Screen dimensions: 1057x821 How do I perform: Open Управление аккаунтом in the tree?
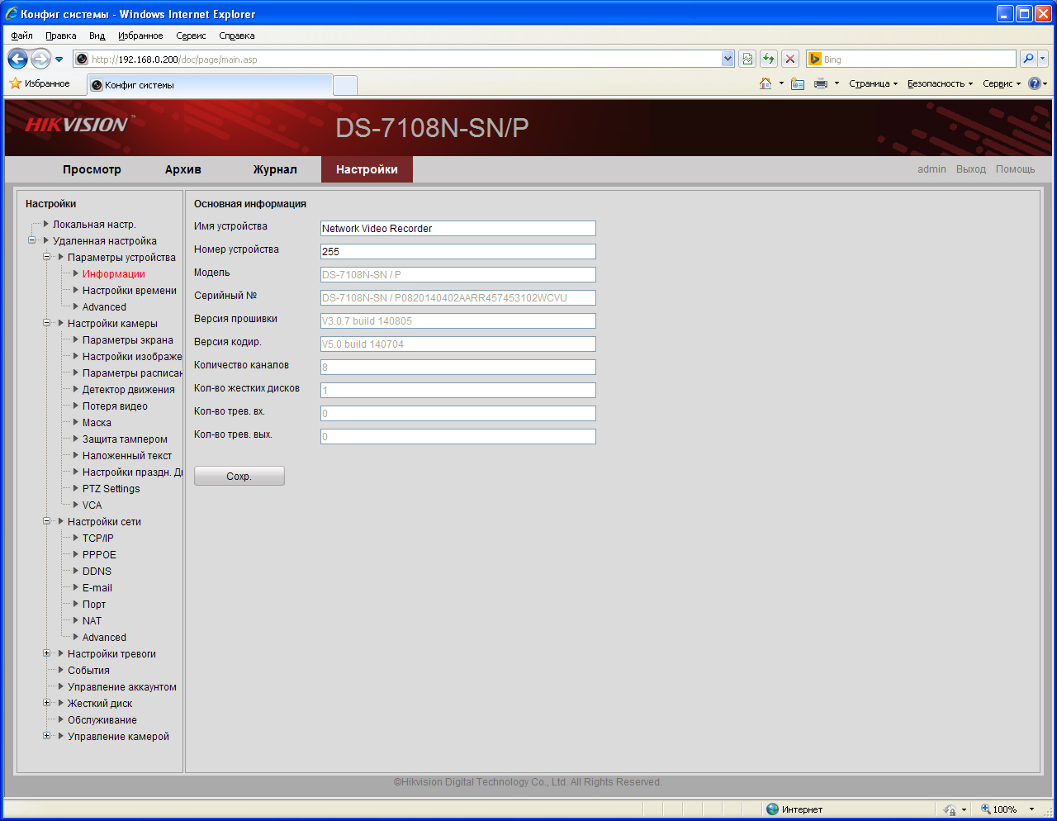click(122, 686)
